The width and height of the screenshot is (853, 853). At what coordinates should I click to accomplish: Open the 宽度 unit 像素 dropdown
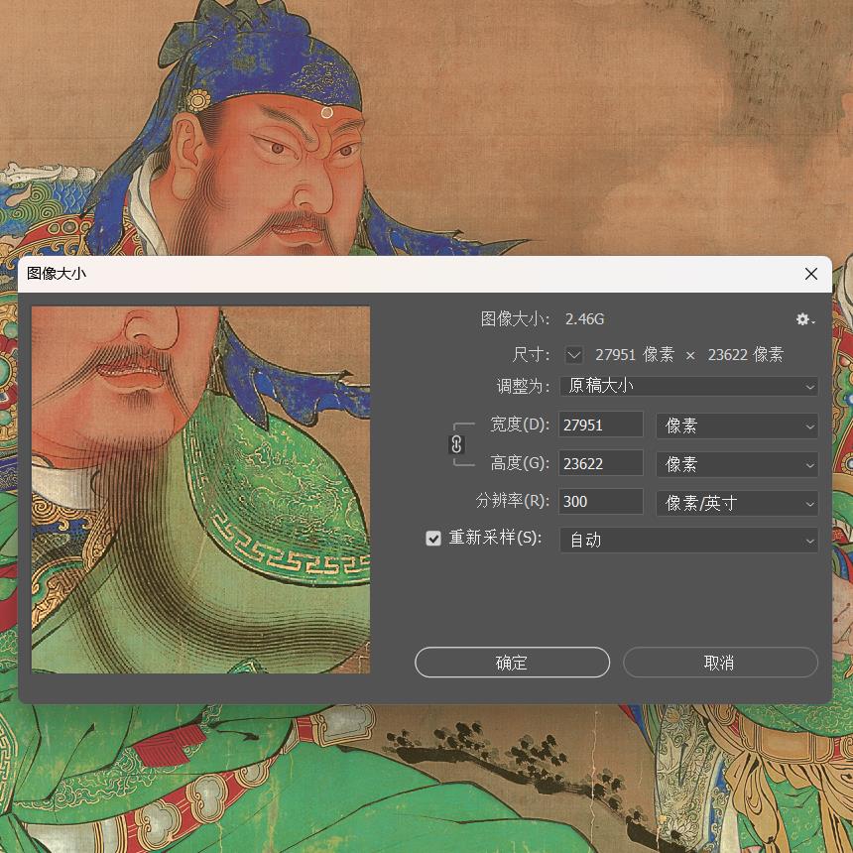(x=737, y=426)
